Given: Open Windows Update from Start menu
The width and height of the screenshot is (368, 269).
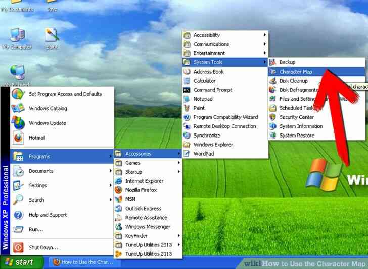Looking at the screenshot, I should pyautogui.click(x=62, y=123).
